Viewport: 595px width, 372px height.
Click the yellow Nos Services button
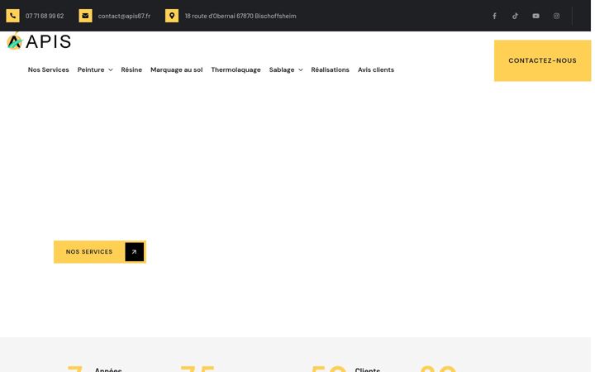100,251
